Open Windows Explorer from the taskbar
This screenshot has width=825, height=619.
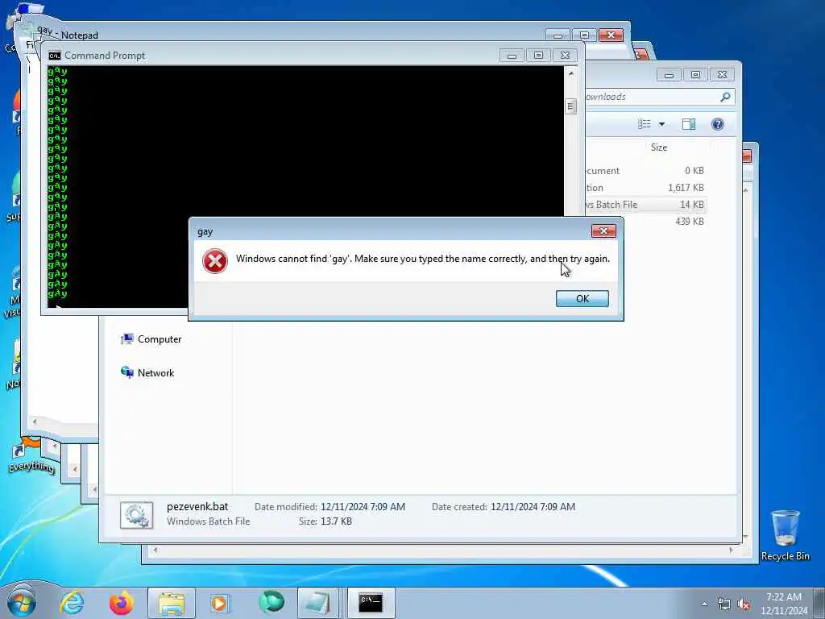pos(172,603)
